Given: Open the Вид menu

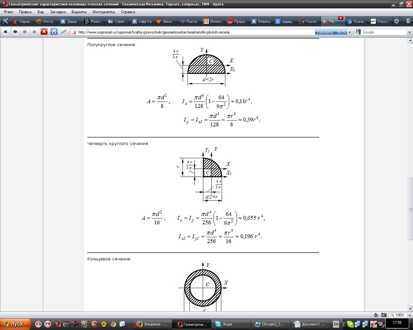Looking at the screenshot, I should click(x=40, y=12).
